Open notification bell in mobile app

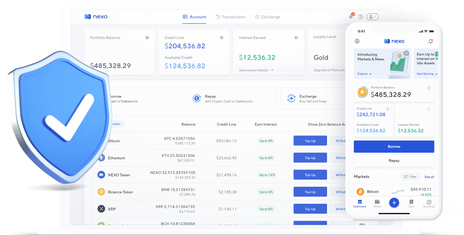click(430, 41)
